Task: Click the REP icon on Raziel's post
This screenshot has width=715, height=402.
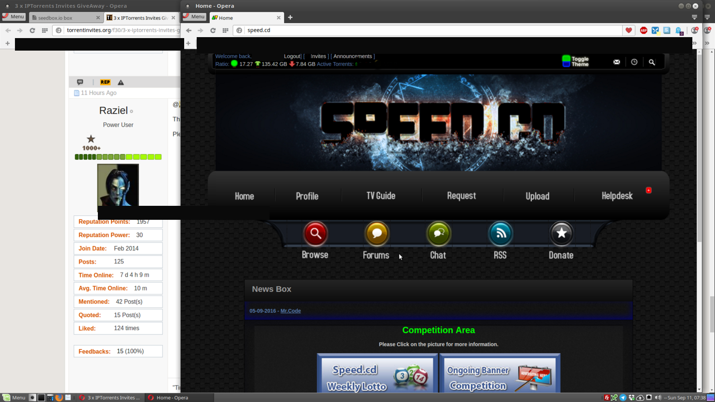Action: pos(105,82)
